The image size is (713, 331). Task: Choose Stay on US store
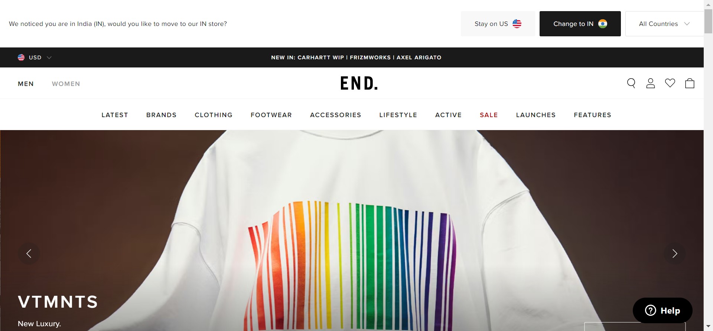498,24
